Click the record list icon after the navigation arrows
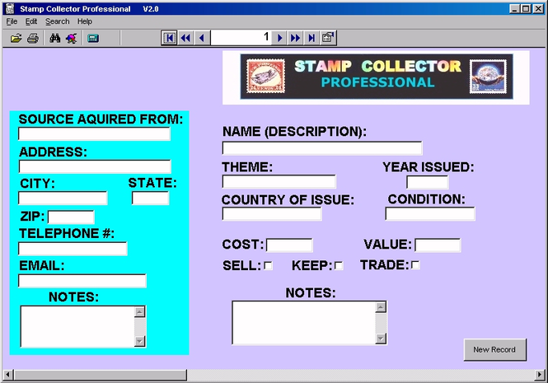Image resolution: width=548 pixels, height=383 pixels. 328,38
